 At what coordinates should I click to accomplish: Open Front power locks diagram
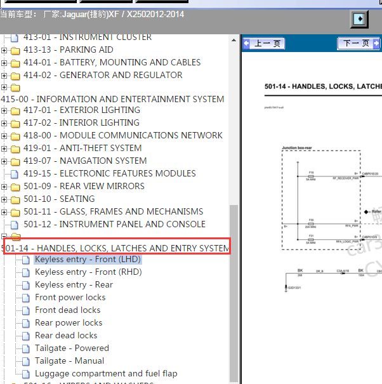[70, 298]
